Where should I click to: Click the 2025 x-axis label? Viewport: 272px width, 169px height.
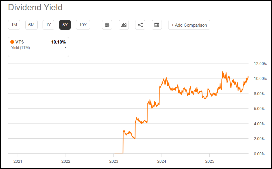pos(210,161)
